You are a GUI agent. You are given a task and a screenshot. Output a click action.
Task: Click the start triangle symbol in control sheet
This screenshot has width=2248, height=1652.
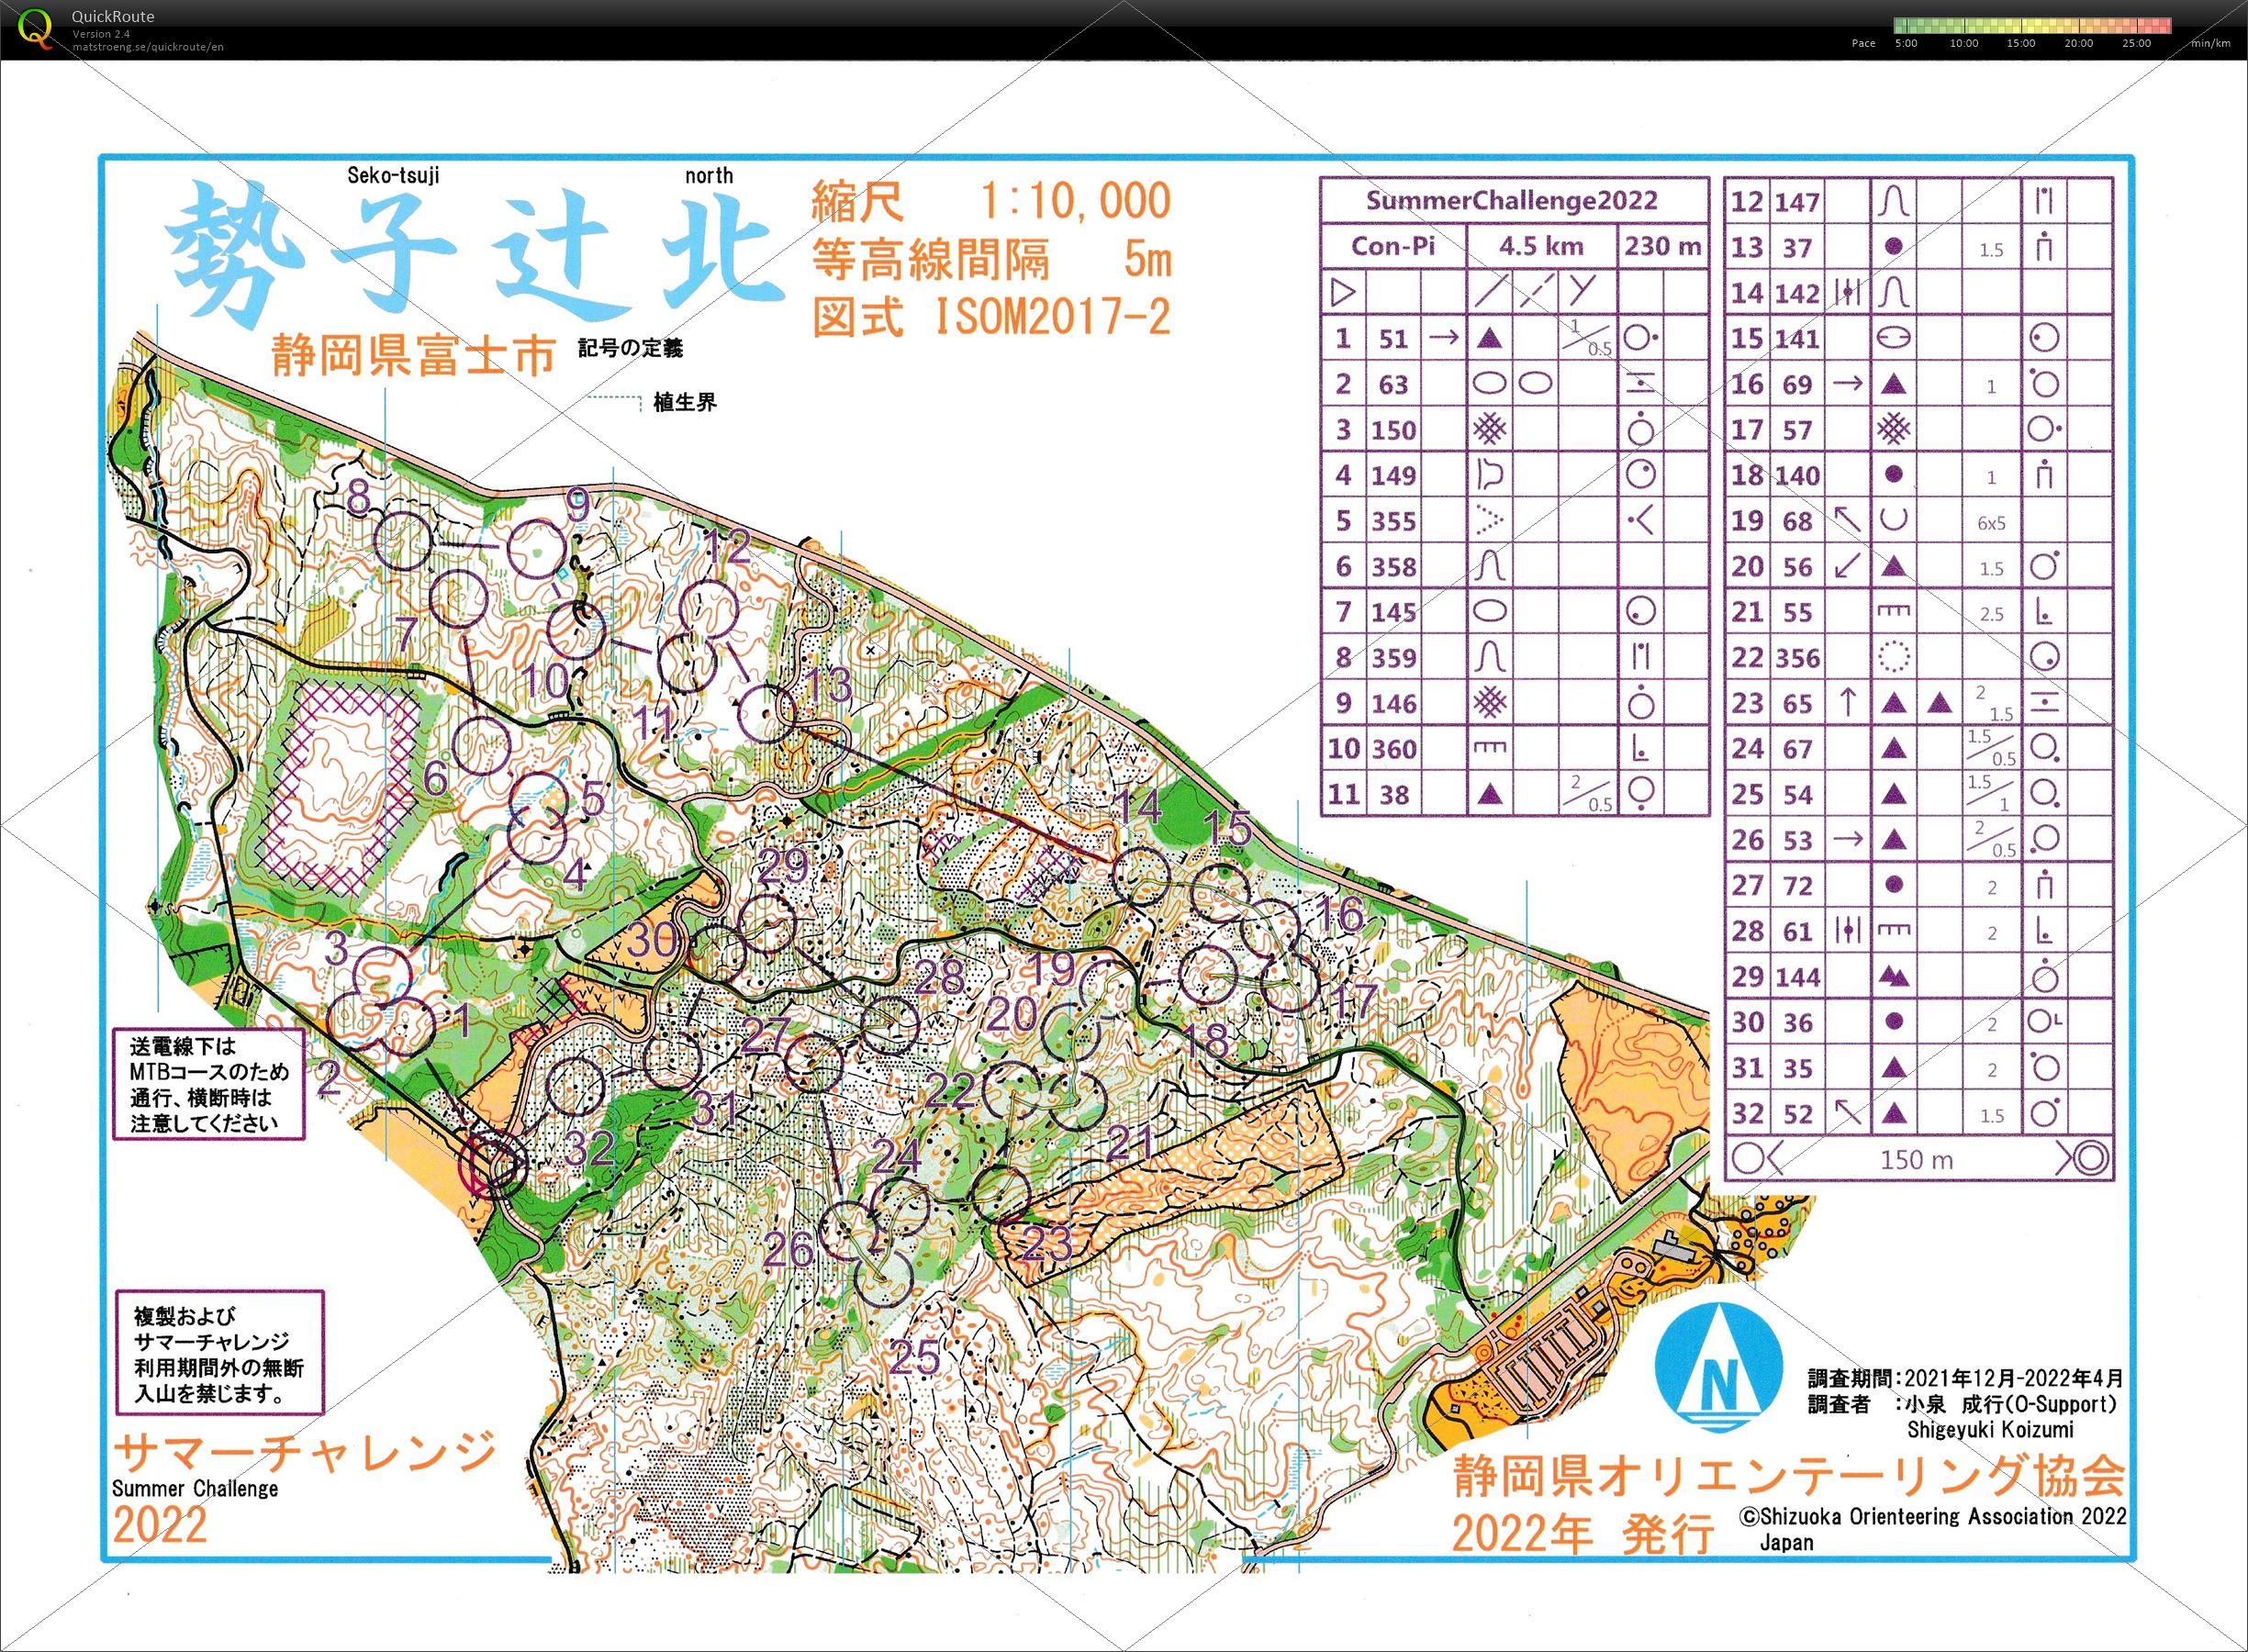pos(1343,293)
